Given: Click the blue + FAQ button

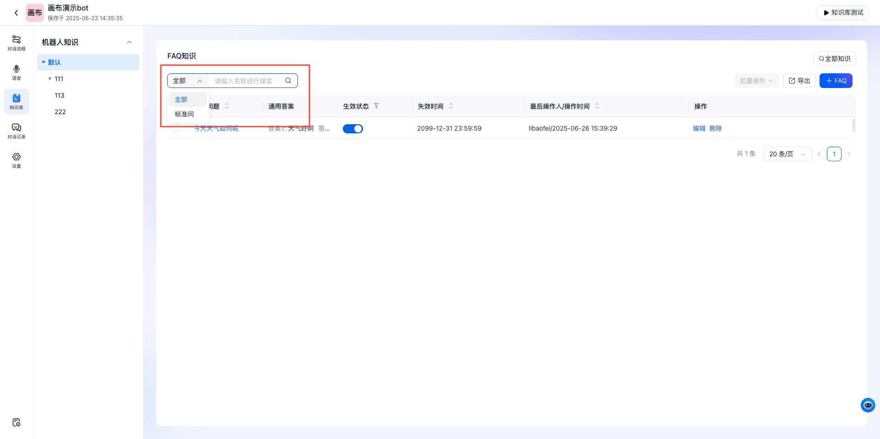Looking at the screenshot, I should pyautogui.click(x=836, y=81).
